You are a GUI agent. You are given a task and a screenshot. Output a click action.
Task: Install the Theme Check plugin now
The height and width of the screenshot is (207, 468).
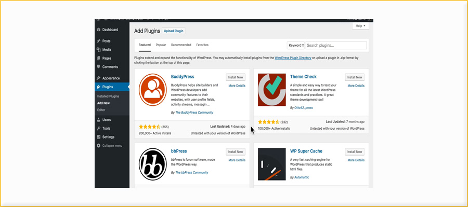click(355, 77)
